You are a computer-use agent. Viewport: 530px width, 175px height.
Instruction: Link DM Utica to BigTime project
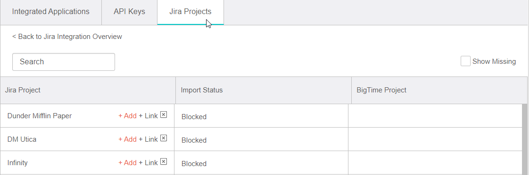point(148,139)
